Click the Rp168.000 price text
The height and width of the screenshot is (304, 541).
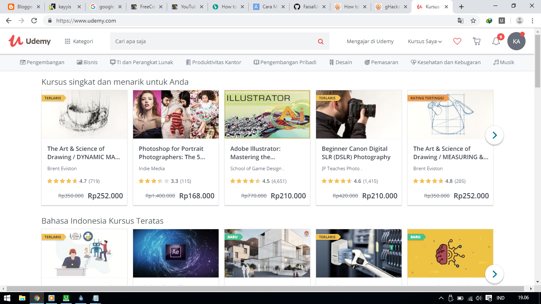[x=197, y=196]
